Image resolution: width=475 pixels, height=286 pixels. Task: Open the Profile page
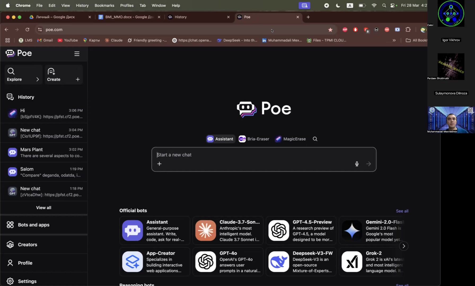point(44,263)
